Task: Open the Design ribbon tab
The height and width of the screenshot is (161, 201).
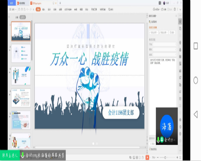Action: (49, 9)
